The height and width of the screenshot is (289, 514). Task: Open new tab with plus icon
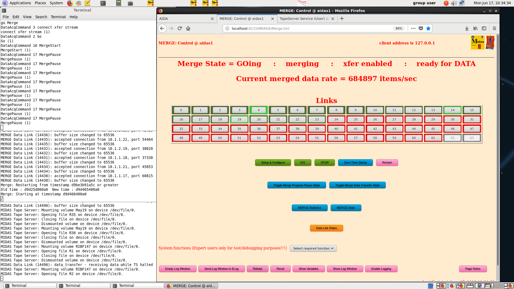tap(342, 18)
